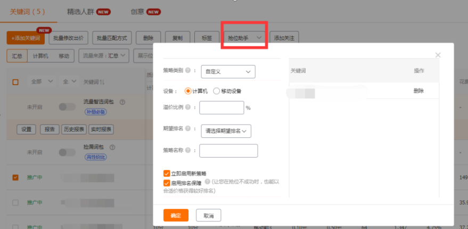Click the 批量匹配方式 button
Image resolution: width=468 pixels, height=229 pixels.
click(112, 38)
